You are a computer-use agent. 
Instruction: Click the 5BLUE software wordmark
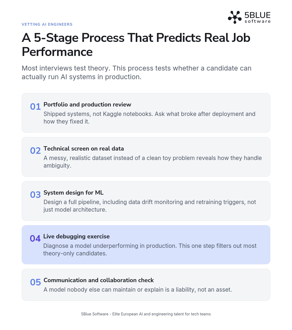(257, 17)
